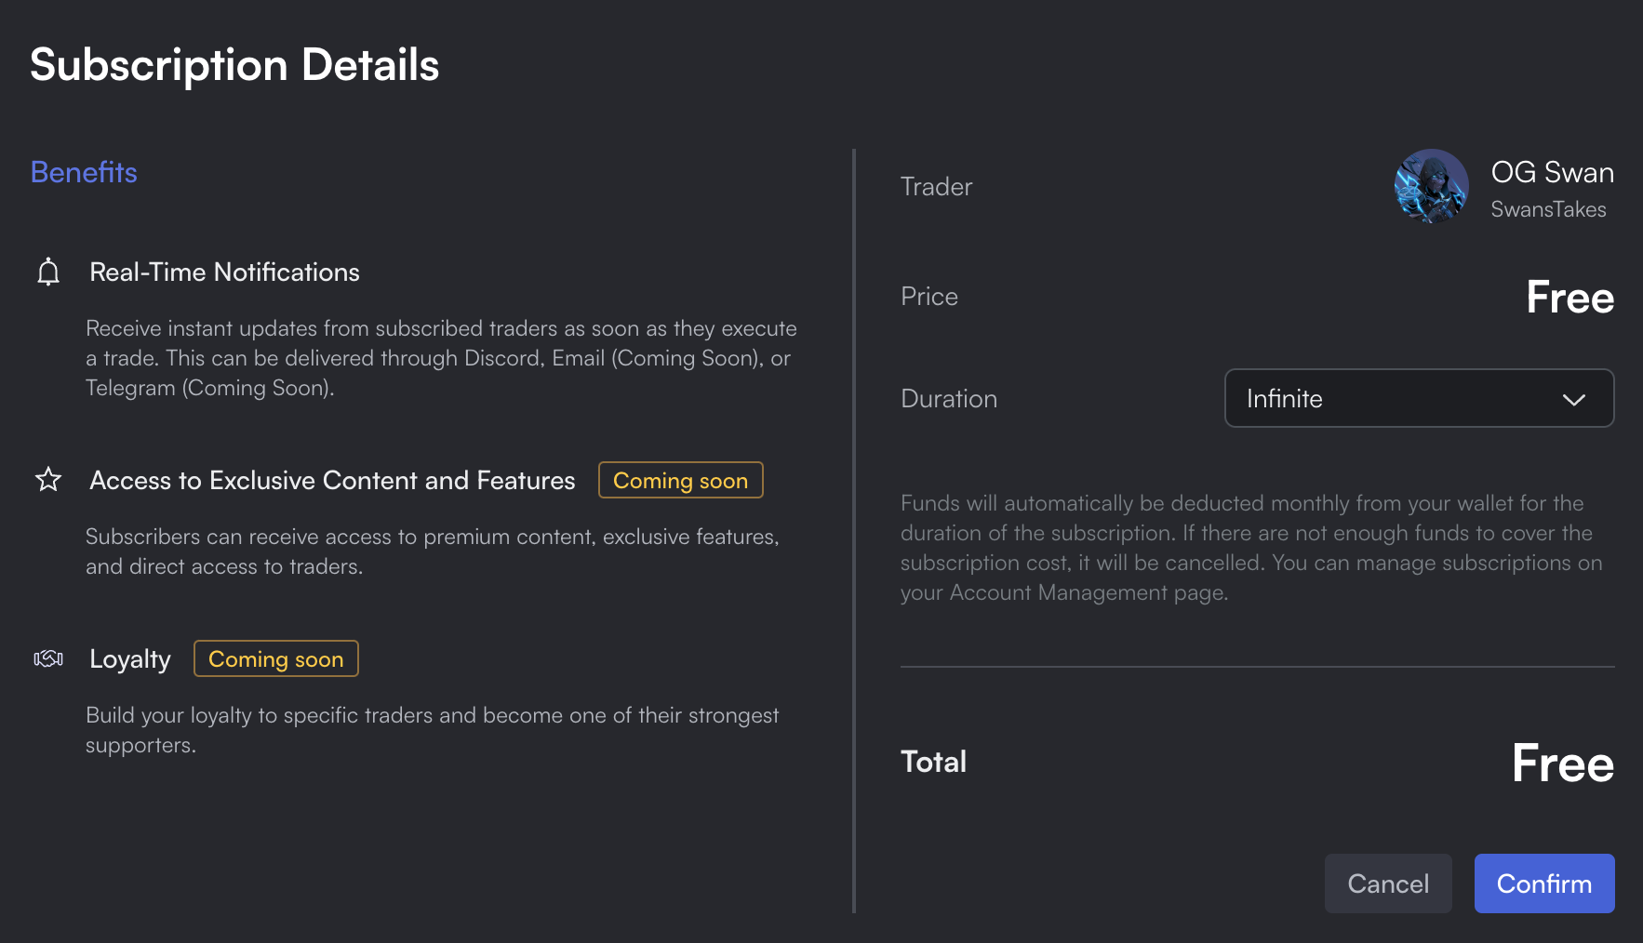
Task: Click the OG Swan trader avatar
Action: [x=1431, y=186]
